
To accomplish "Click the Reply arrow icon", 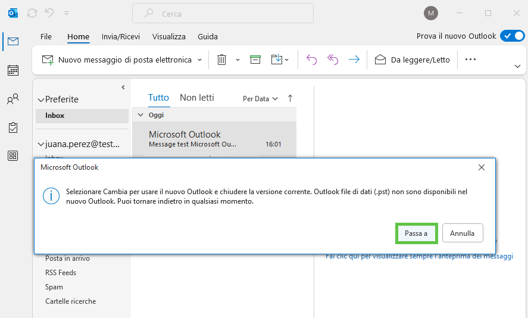I will [311, 60].
